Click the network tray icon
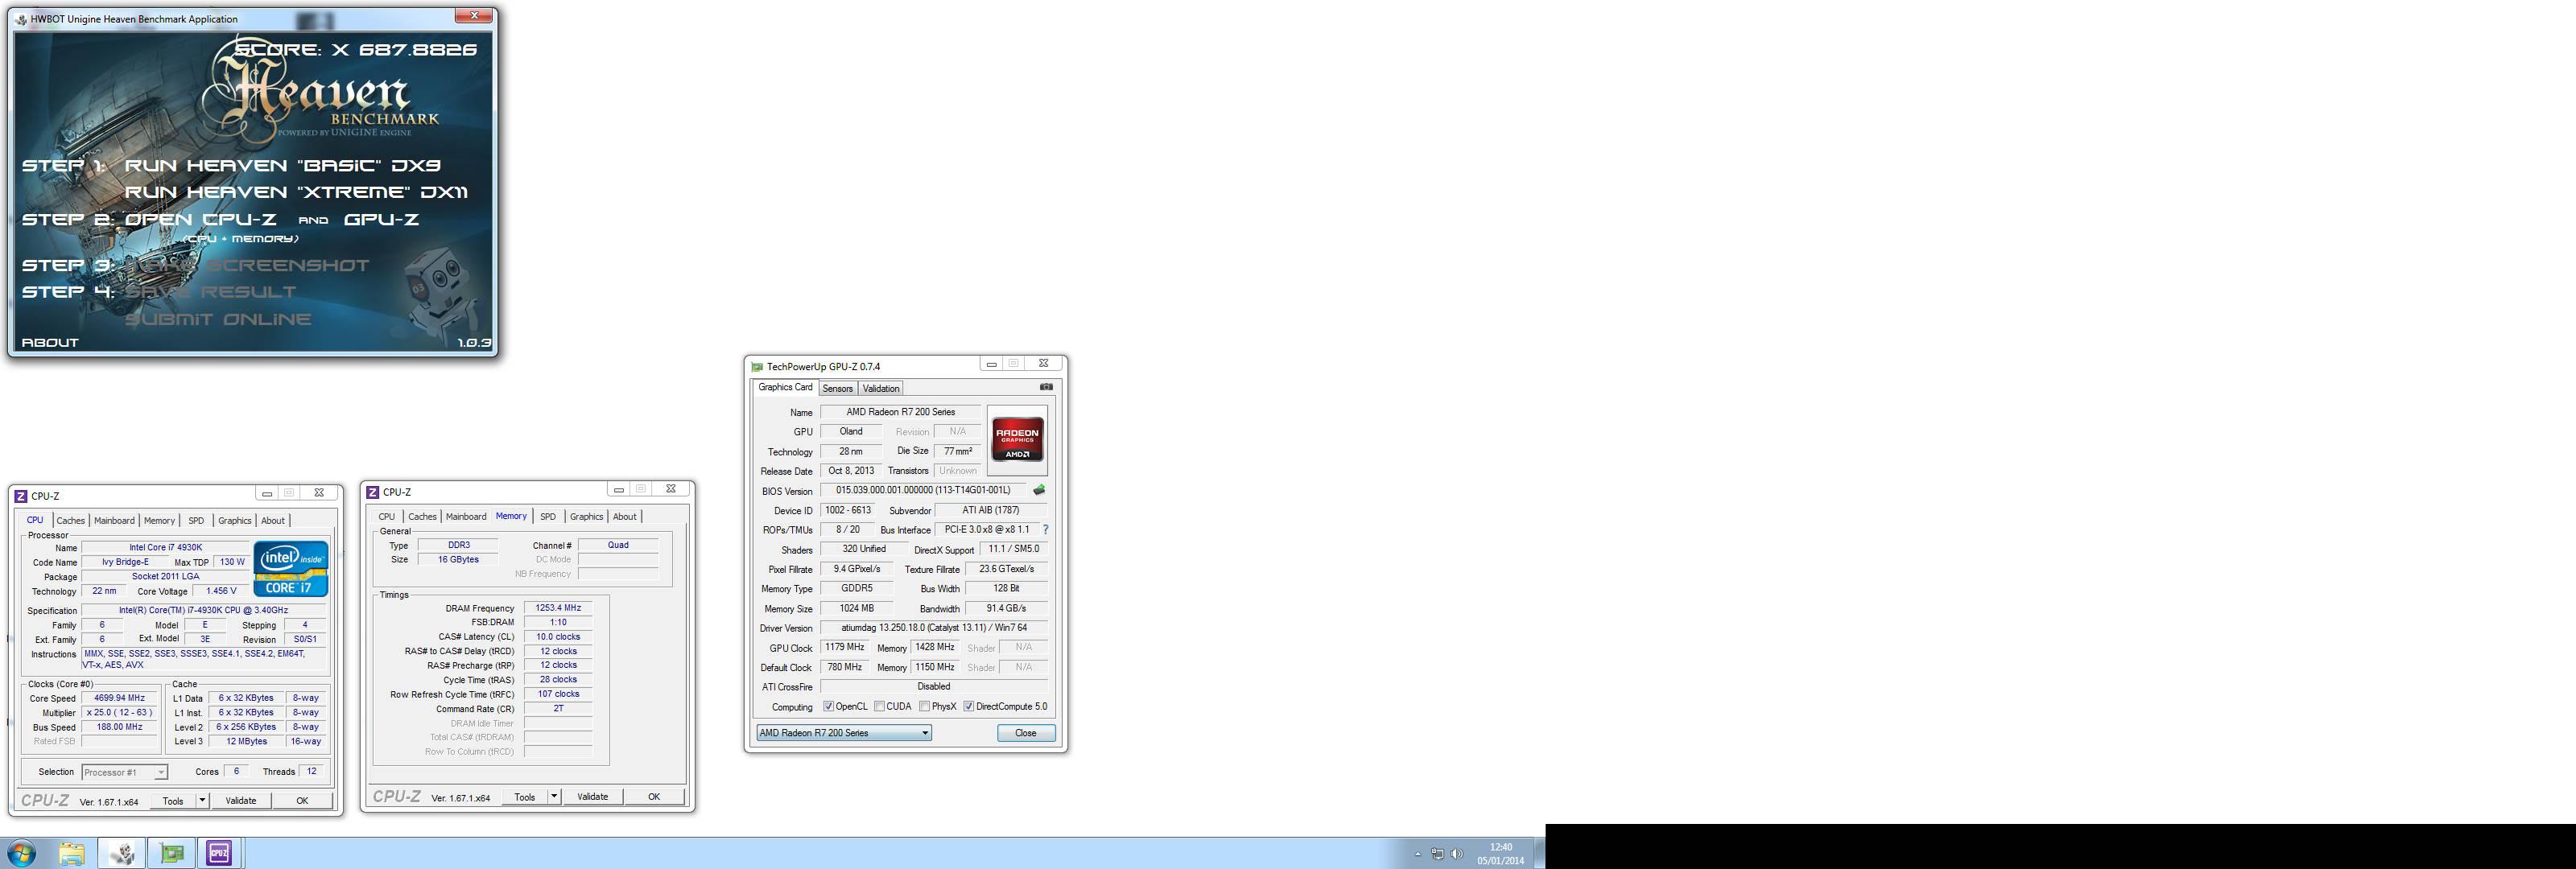The image size is (2576, 869). pos(1437,854)
